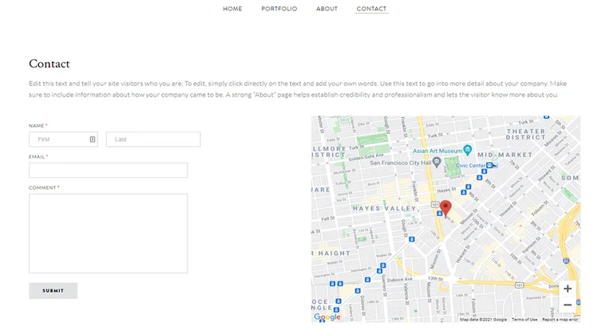Click the Duboce Ave street label

click(x=400, y=280)
